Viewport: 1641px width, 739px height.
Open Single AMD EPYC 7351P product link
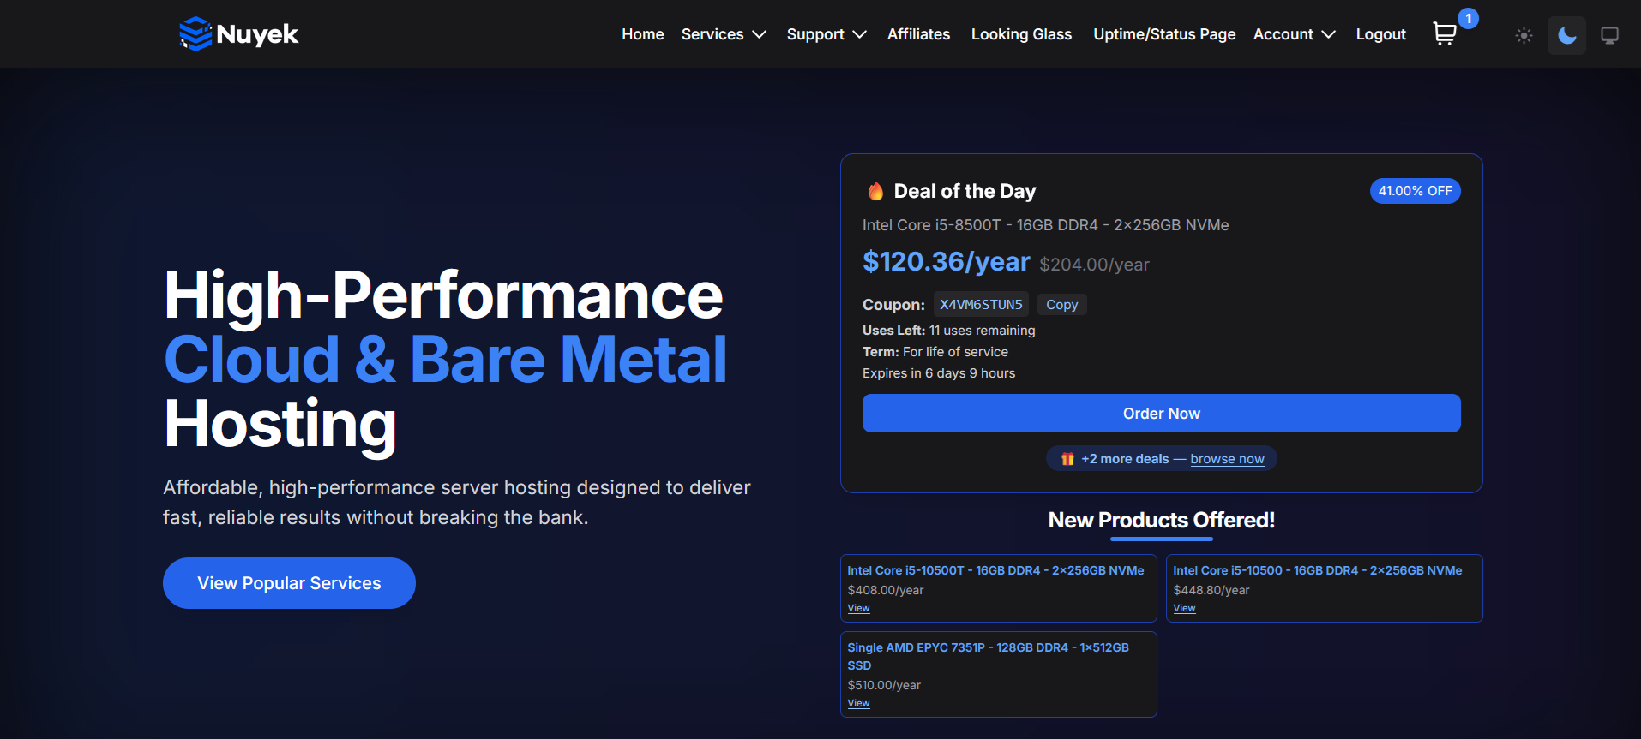click(x=988, y=656)
